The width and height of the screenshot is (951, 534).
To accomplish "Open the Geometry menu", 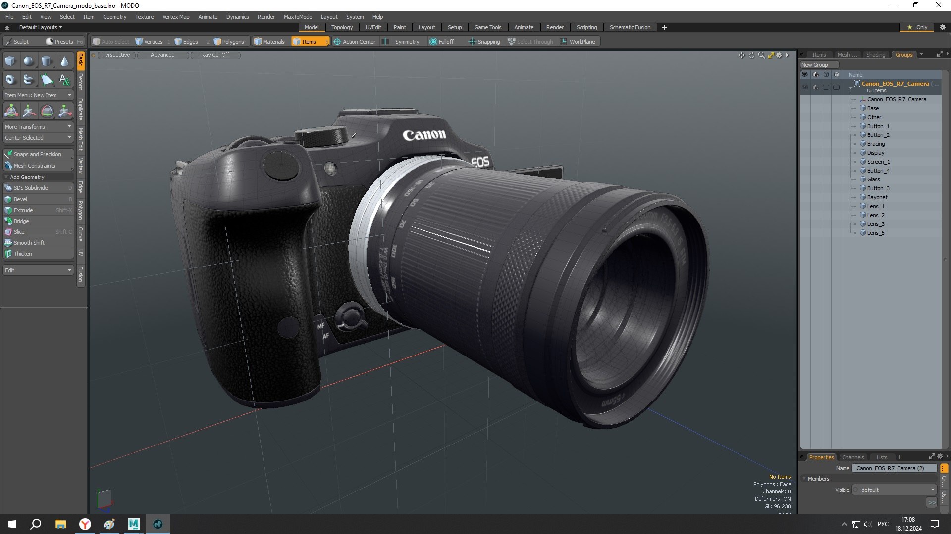I will (x=114, y=17).
